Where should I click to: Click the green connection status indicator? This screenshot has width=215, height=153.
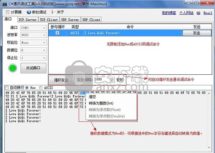coord(13,68)
